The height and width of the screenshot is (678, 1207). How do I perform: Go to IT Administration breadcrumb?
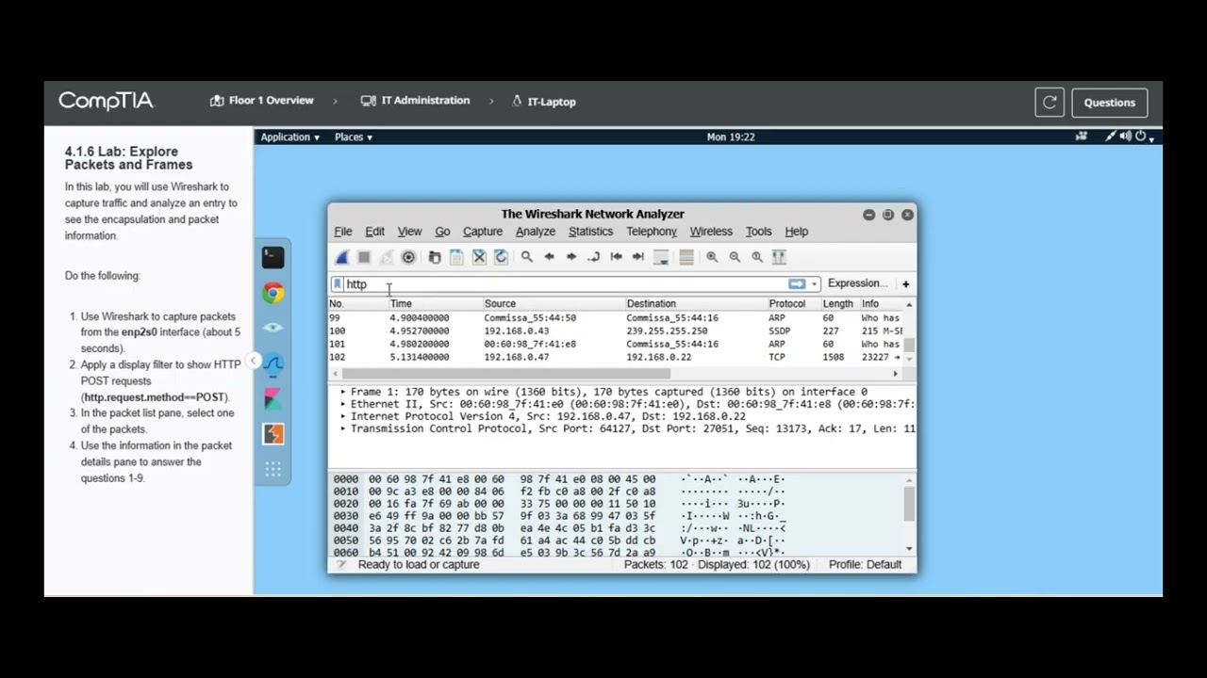[x=415, y=101]
